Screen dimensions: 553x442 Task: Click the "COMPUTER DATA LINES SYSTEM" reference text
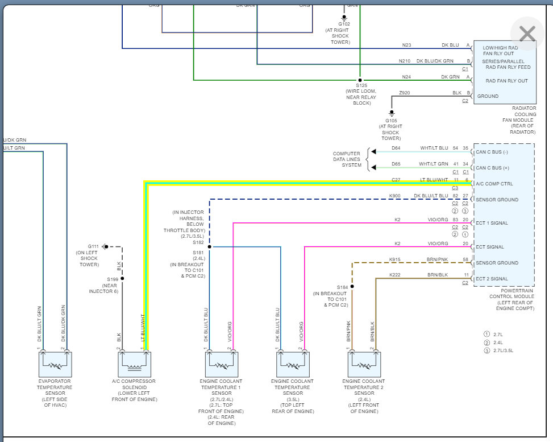pos(347,159)
